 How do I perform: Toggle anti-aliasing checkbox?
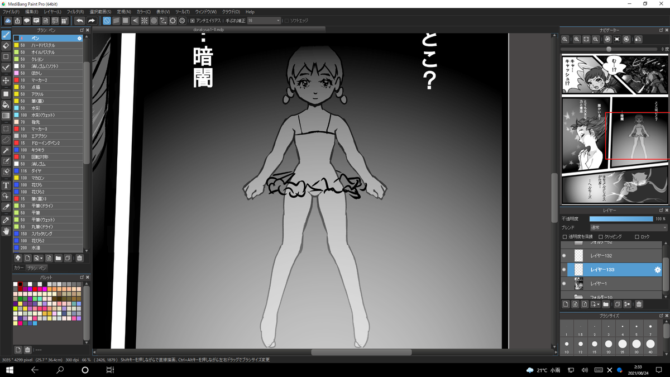[x=193, y=21]
